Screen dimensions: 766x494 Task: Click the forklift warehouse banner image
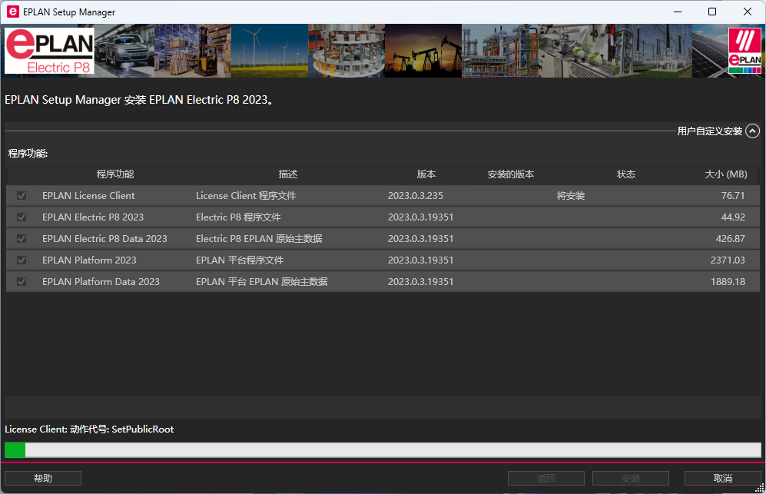point(193,51)
